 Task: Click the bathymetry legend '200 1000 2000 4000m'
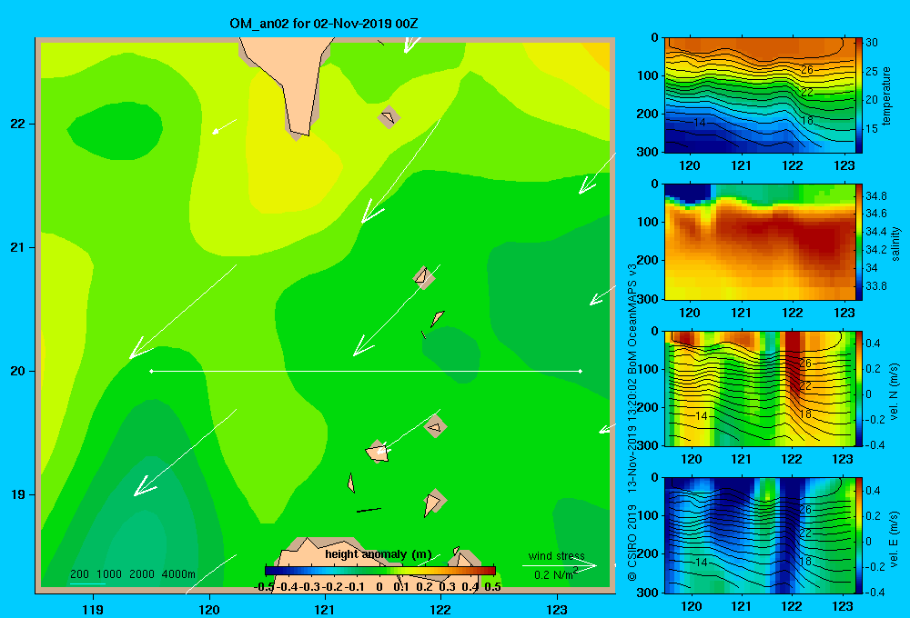(132, 574)
